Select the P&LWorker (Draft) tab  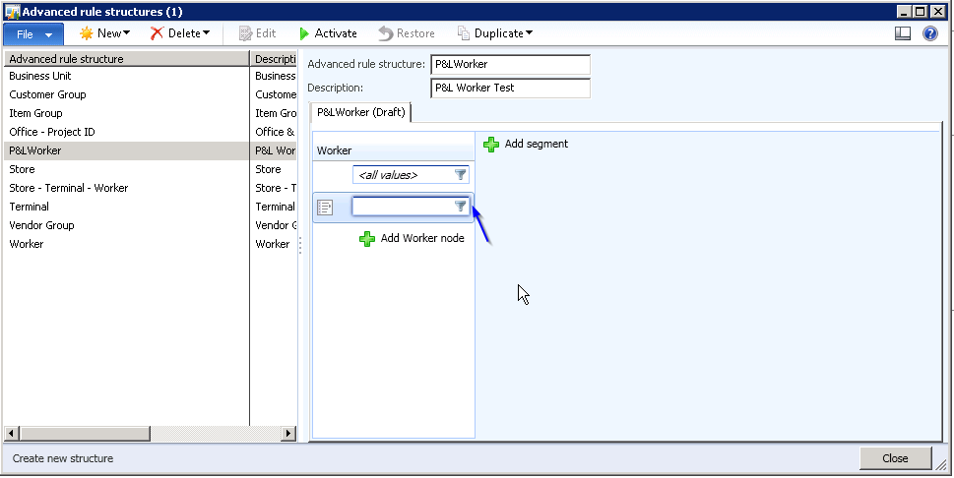pos(360,112)
